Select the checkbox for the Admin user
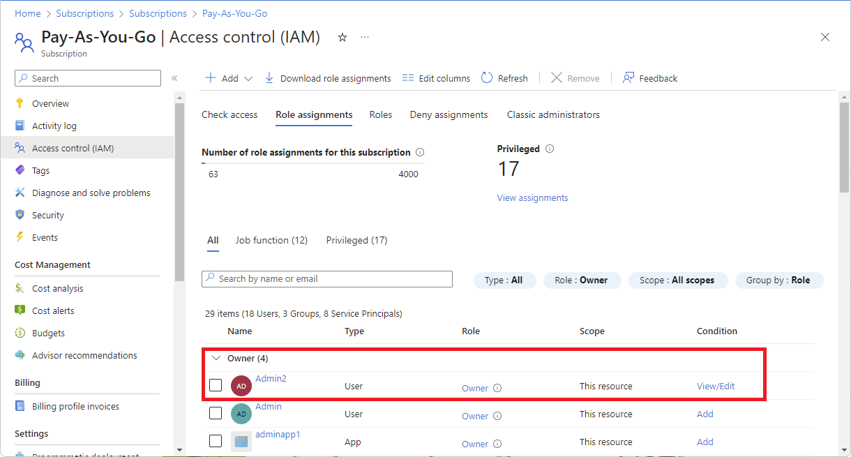This screenshot has height=457, width=851. coord(216,414)
